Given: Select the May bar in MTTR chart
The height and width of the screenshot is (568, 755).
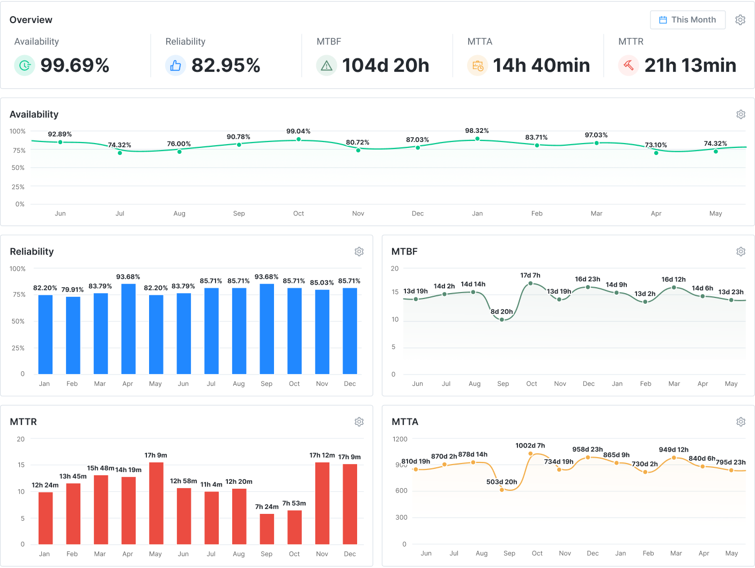Looking at the screenshot, I should point(156,503).
